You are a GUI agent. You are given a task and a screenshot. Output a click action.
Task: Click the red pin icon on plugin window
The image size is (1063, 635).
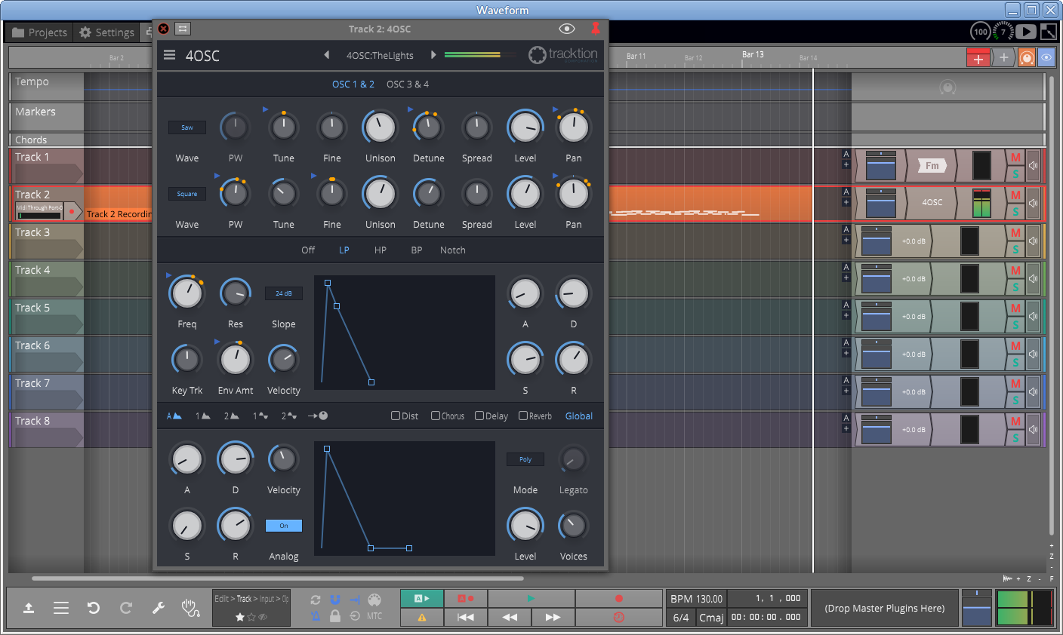tap(595, 29)
